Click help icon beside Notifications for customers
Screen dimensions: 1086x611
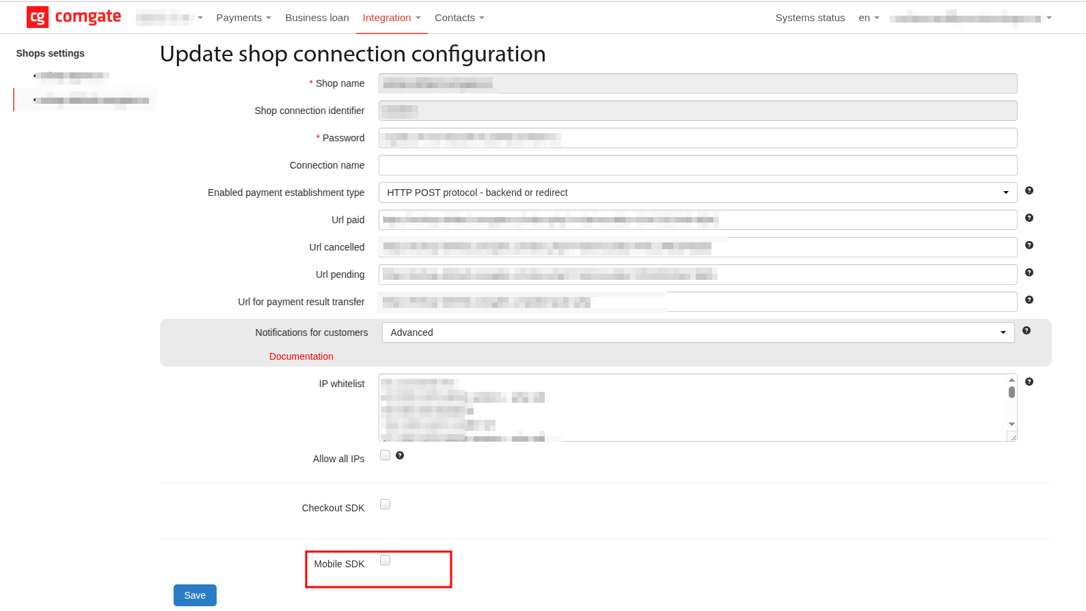coord(1026,330)
